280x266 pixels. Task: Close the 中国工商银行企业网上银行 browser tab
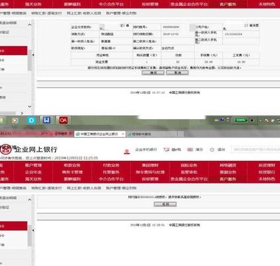click(x=123, y=134)
